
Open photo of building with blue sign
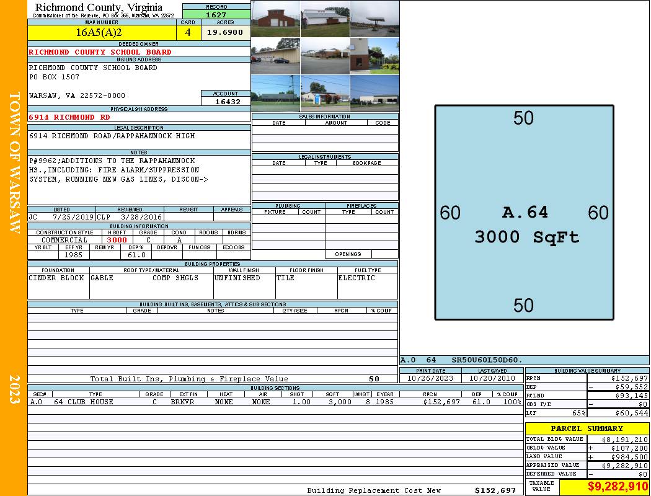(325, 93)
